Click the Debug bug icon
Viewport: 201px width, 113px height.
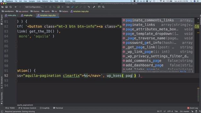coord(50,7)
